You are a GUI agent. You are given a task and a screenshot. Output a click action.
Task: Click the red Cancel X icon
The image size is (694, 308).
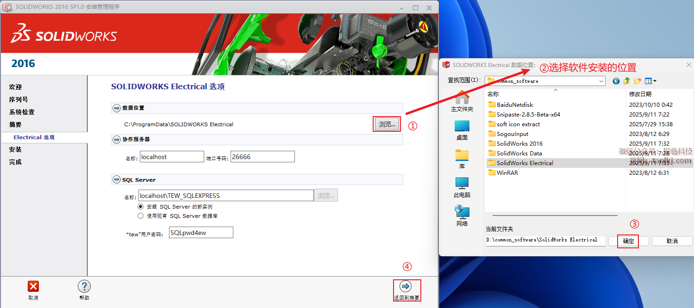[33, 287]
